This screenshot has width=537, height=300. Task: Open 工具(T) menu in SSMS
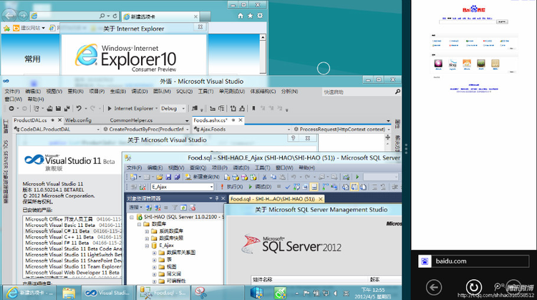[x=262, y=168]
